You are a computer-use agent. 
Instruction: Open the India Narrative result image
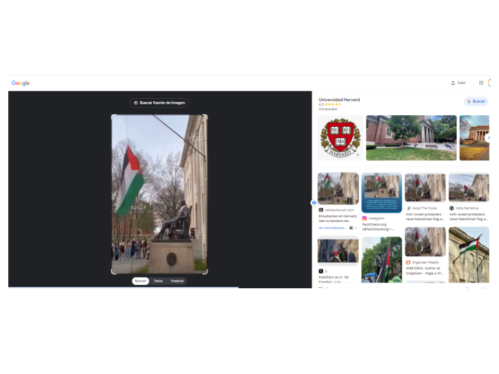tap(468, 188)
